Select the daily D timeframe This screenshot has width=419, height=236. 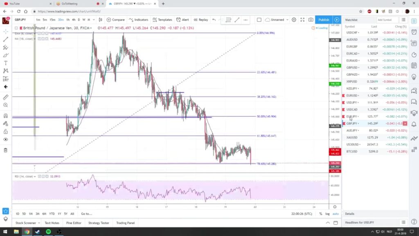click(79, 20)
